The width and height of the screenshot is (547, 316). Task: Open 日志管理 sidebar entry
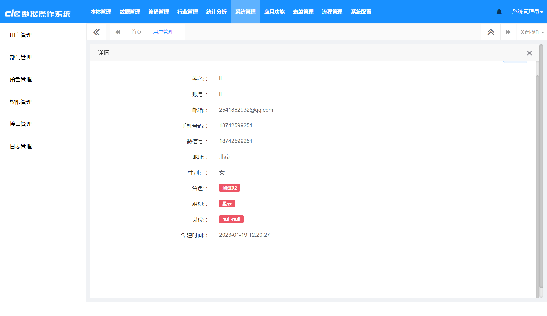point(21,147)
